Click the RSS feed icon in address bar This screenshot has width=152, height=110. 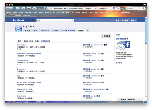pos(114,8)
